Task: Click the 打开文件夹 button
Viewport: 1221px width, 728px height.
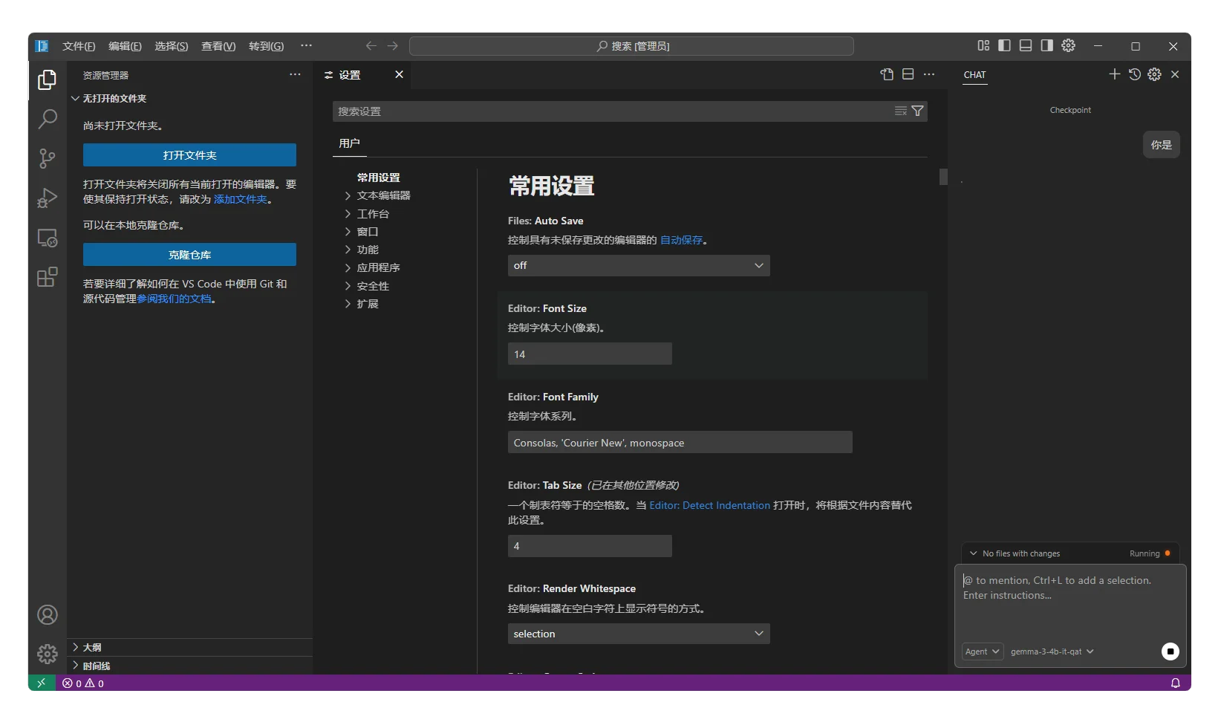Action: (x=189, y=155)
